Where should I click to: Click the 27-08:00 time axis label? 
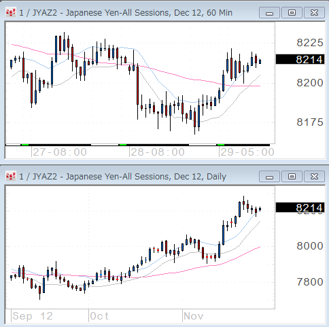[x=60, y=152]
